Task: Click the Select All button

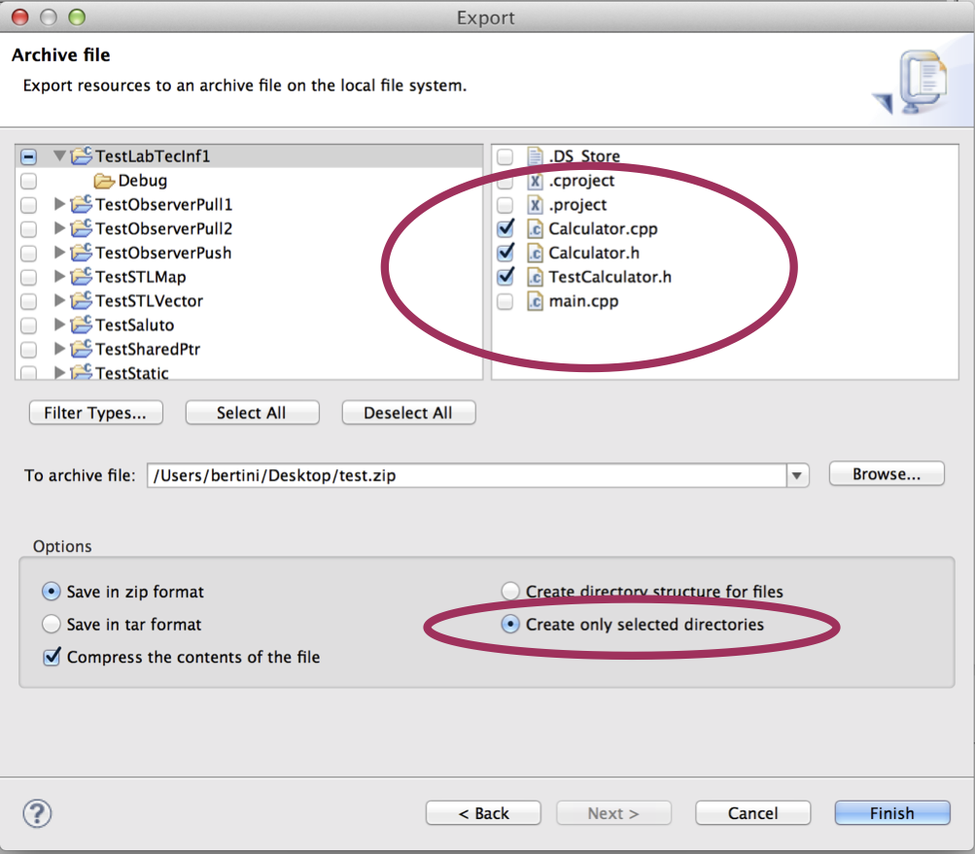Action: pos(252,413)
